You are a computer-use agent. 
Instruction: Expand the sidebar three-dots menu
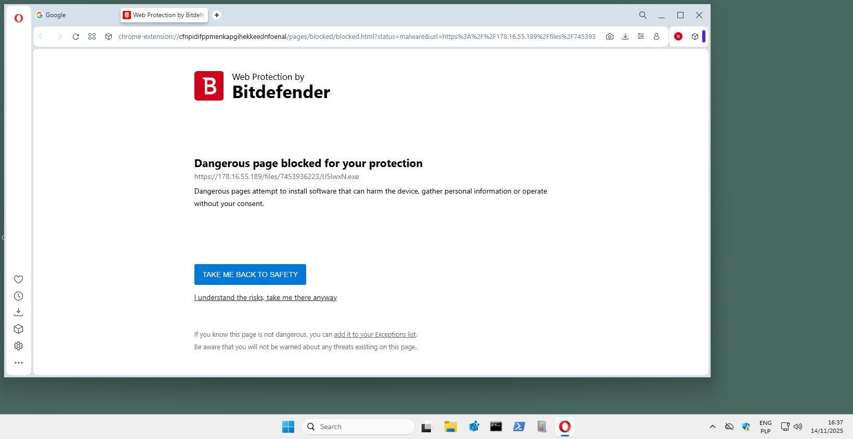[19, 363]
